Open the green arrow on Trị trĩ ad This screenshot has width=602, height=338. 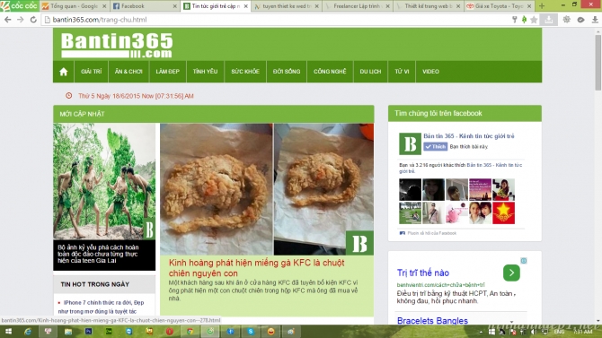pyautogui.click(x=511, y=273)
